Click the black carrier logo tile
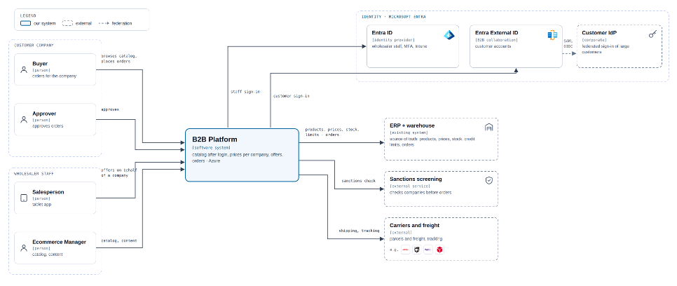Screen dimensions: 677x286 pos(417,250)
